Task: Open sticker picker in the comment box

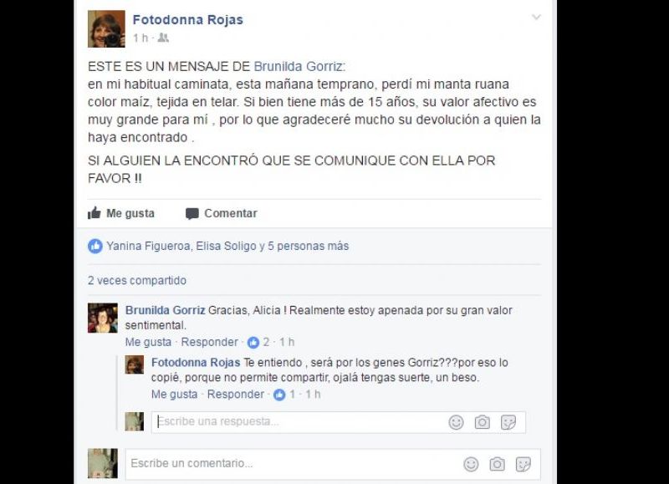Action: [523, 464]
